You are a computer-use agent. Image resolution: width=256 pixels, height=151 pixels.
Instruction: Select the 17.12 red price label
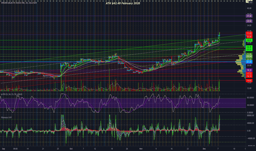click(249, 74)
